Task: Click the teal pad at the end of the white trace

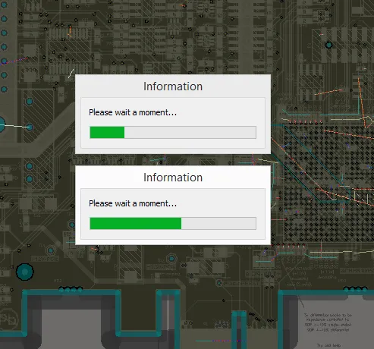Action: click(30, 127)
